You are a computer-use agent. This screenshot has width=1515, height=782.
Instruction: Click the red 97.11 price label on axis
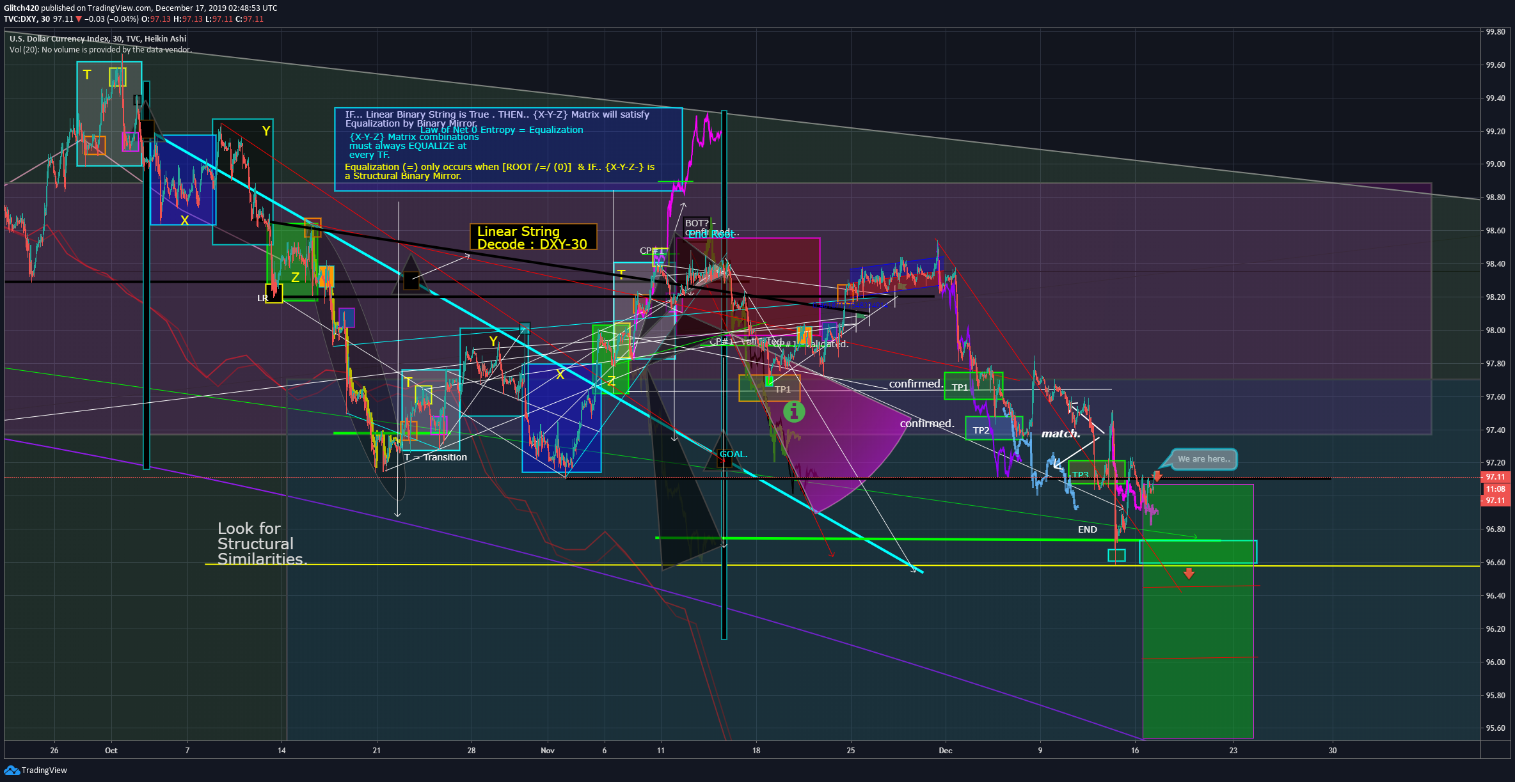1495,477
